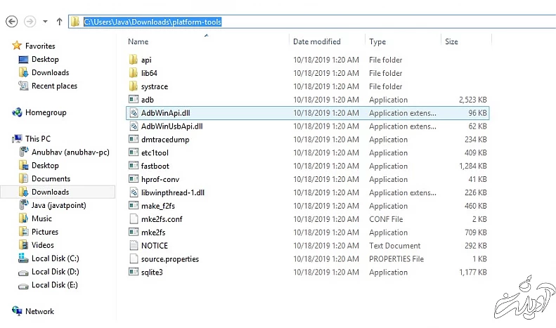Select the sqlite3 application icon
556x328 pixels.
[135, 272]
